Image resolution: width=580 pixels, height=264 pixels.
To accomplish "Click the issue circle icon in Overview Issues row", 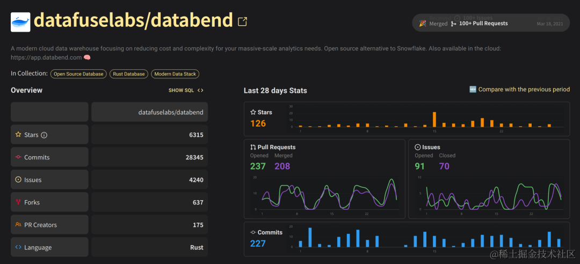I will (x=18, y=180).
